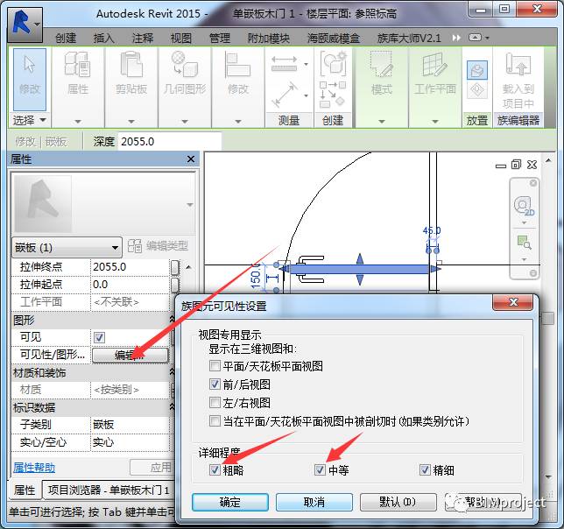Open the Geometry ribbon panel icon

[185, 64]
